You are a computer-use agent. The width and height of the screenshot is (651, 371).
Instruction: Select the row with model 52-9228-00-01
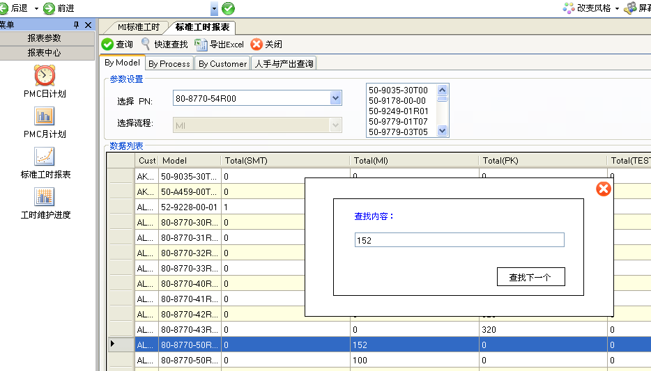(x=190, y=207)
